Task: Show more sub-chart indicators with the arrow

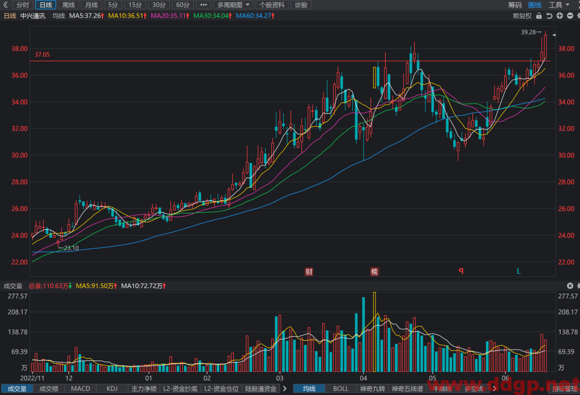Action: [x=285, y=389]
